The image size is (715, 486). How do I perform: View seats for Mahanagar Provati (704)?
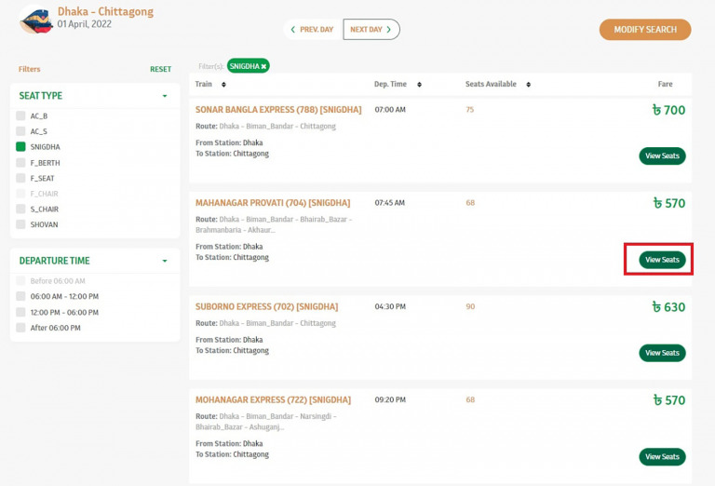coord(662,260)
